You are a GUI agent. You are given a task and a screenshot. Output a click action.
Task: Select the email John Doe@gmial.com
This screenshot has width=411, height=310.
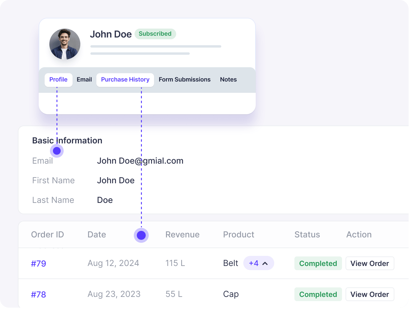[x=140, y=161]
